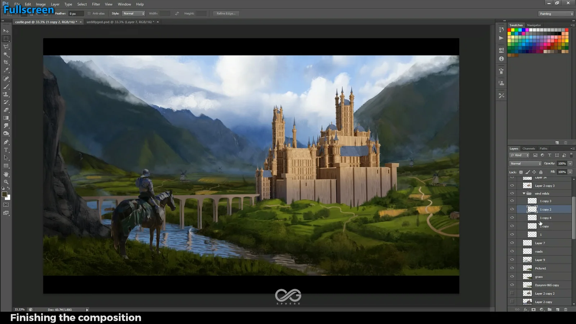Open the Add layer style menu
The width and height of the screenshot is (576, 324).
[x=526, y=310]
